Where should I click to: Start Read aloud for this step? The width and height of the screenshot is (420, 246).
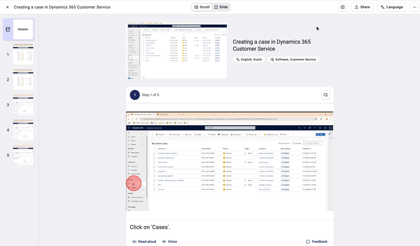144,241
